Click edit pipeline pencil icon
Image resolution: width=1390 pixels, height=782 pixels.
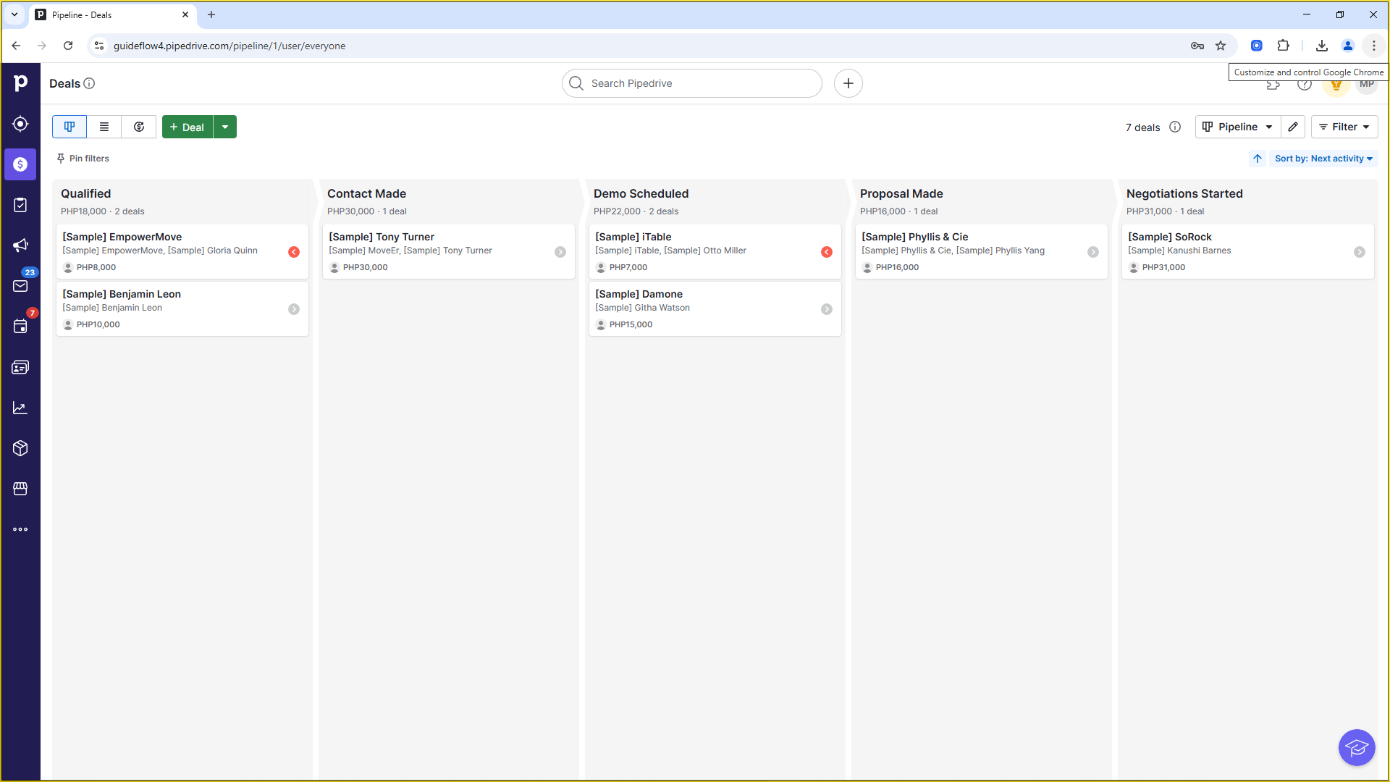[1293, 127]
